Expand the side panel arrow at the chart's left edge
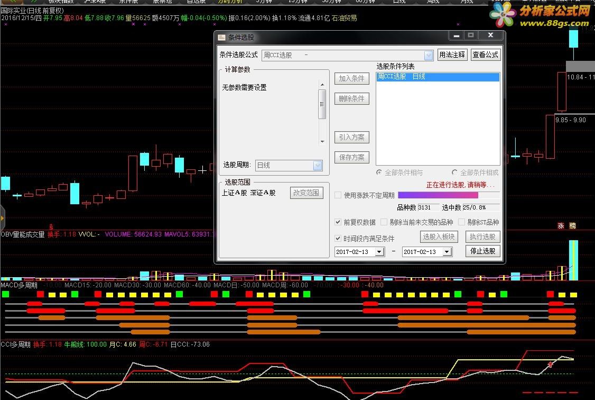This screenshot has height=400, width=595. point(2,218)
